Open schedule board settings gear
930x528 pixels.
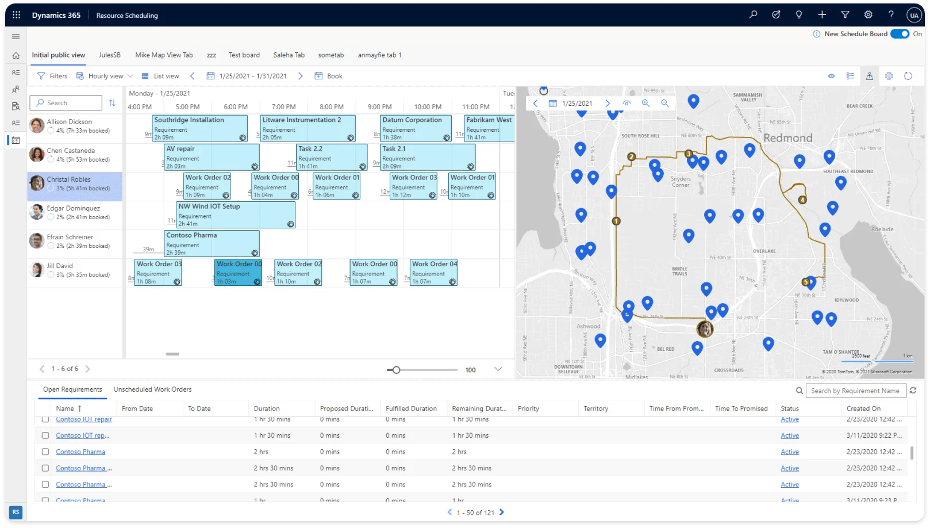(x=889, y=75)
